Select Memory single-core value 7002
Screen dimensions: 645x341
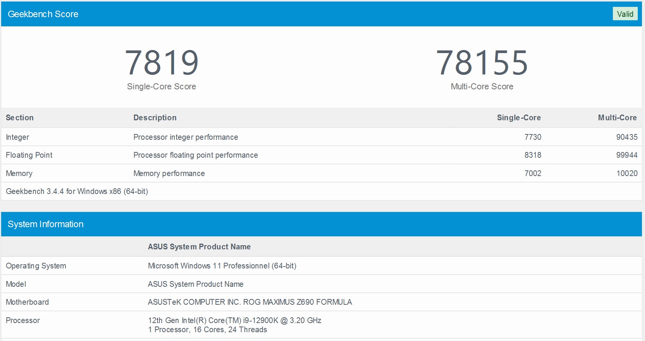(533, 173)
